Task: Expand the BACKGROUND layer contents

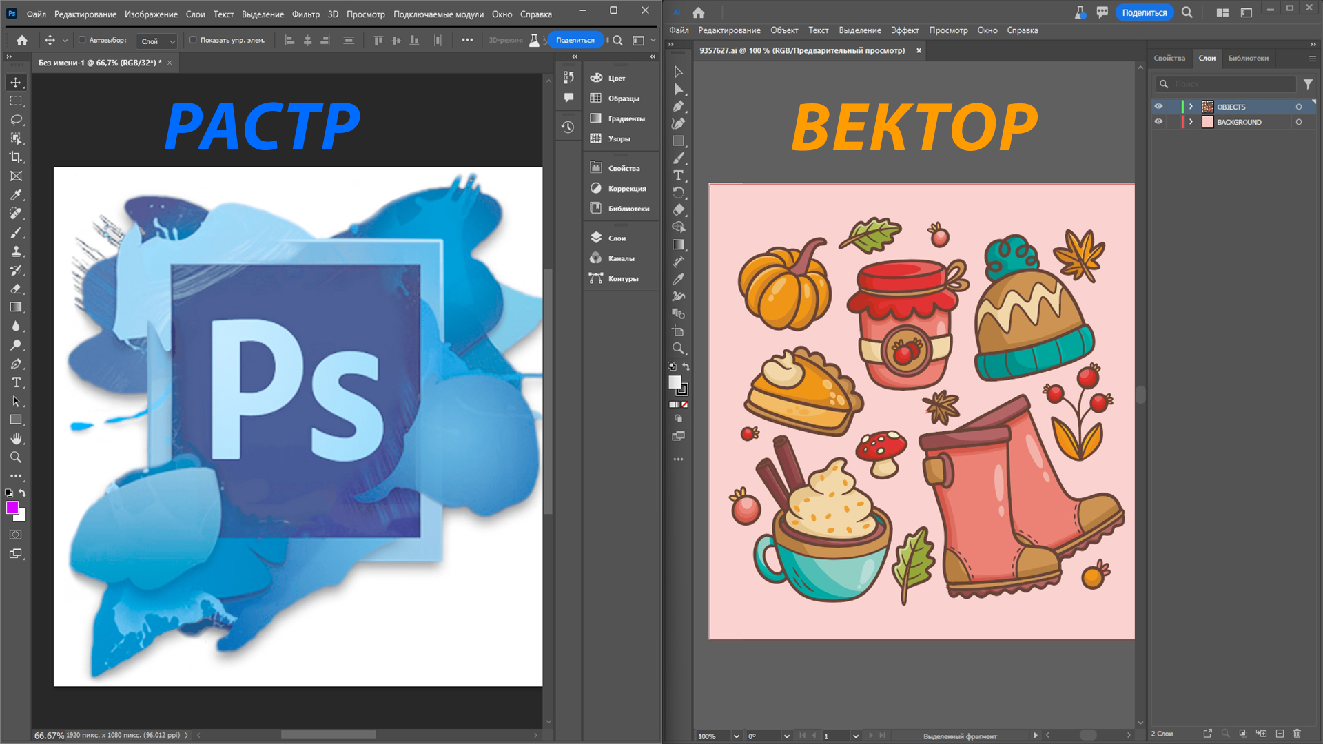Action: 1191,122
